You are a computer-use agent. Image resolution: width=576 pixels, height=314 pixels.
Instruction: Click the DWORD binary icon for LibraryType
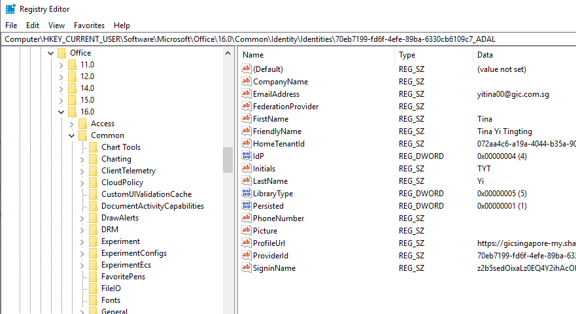click(246, 194)
